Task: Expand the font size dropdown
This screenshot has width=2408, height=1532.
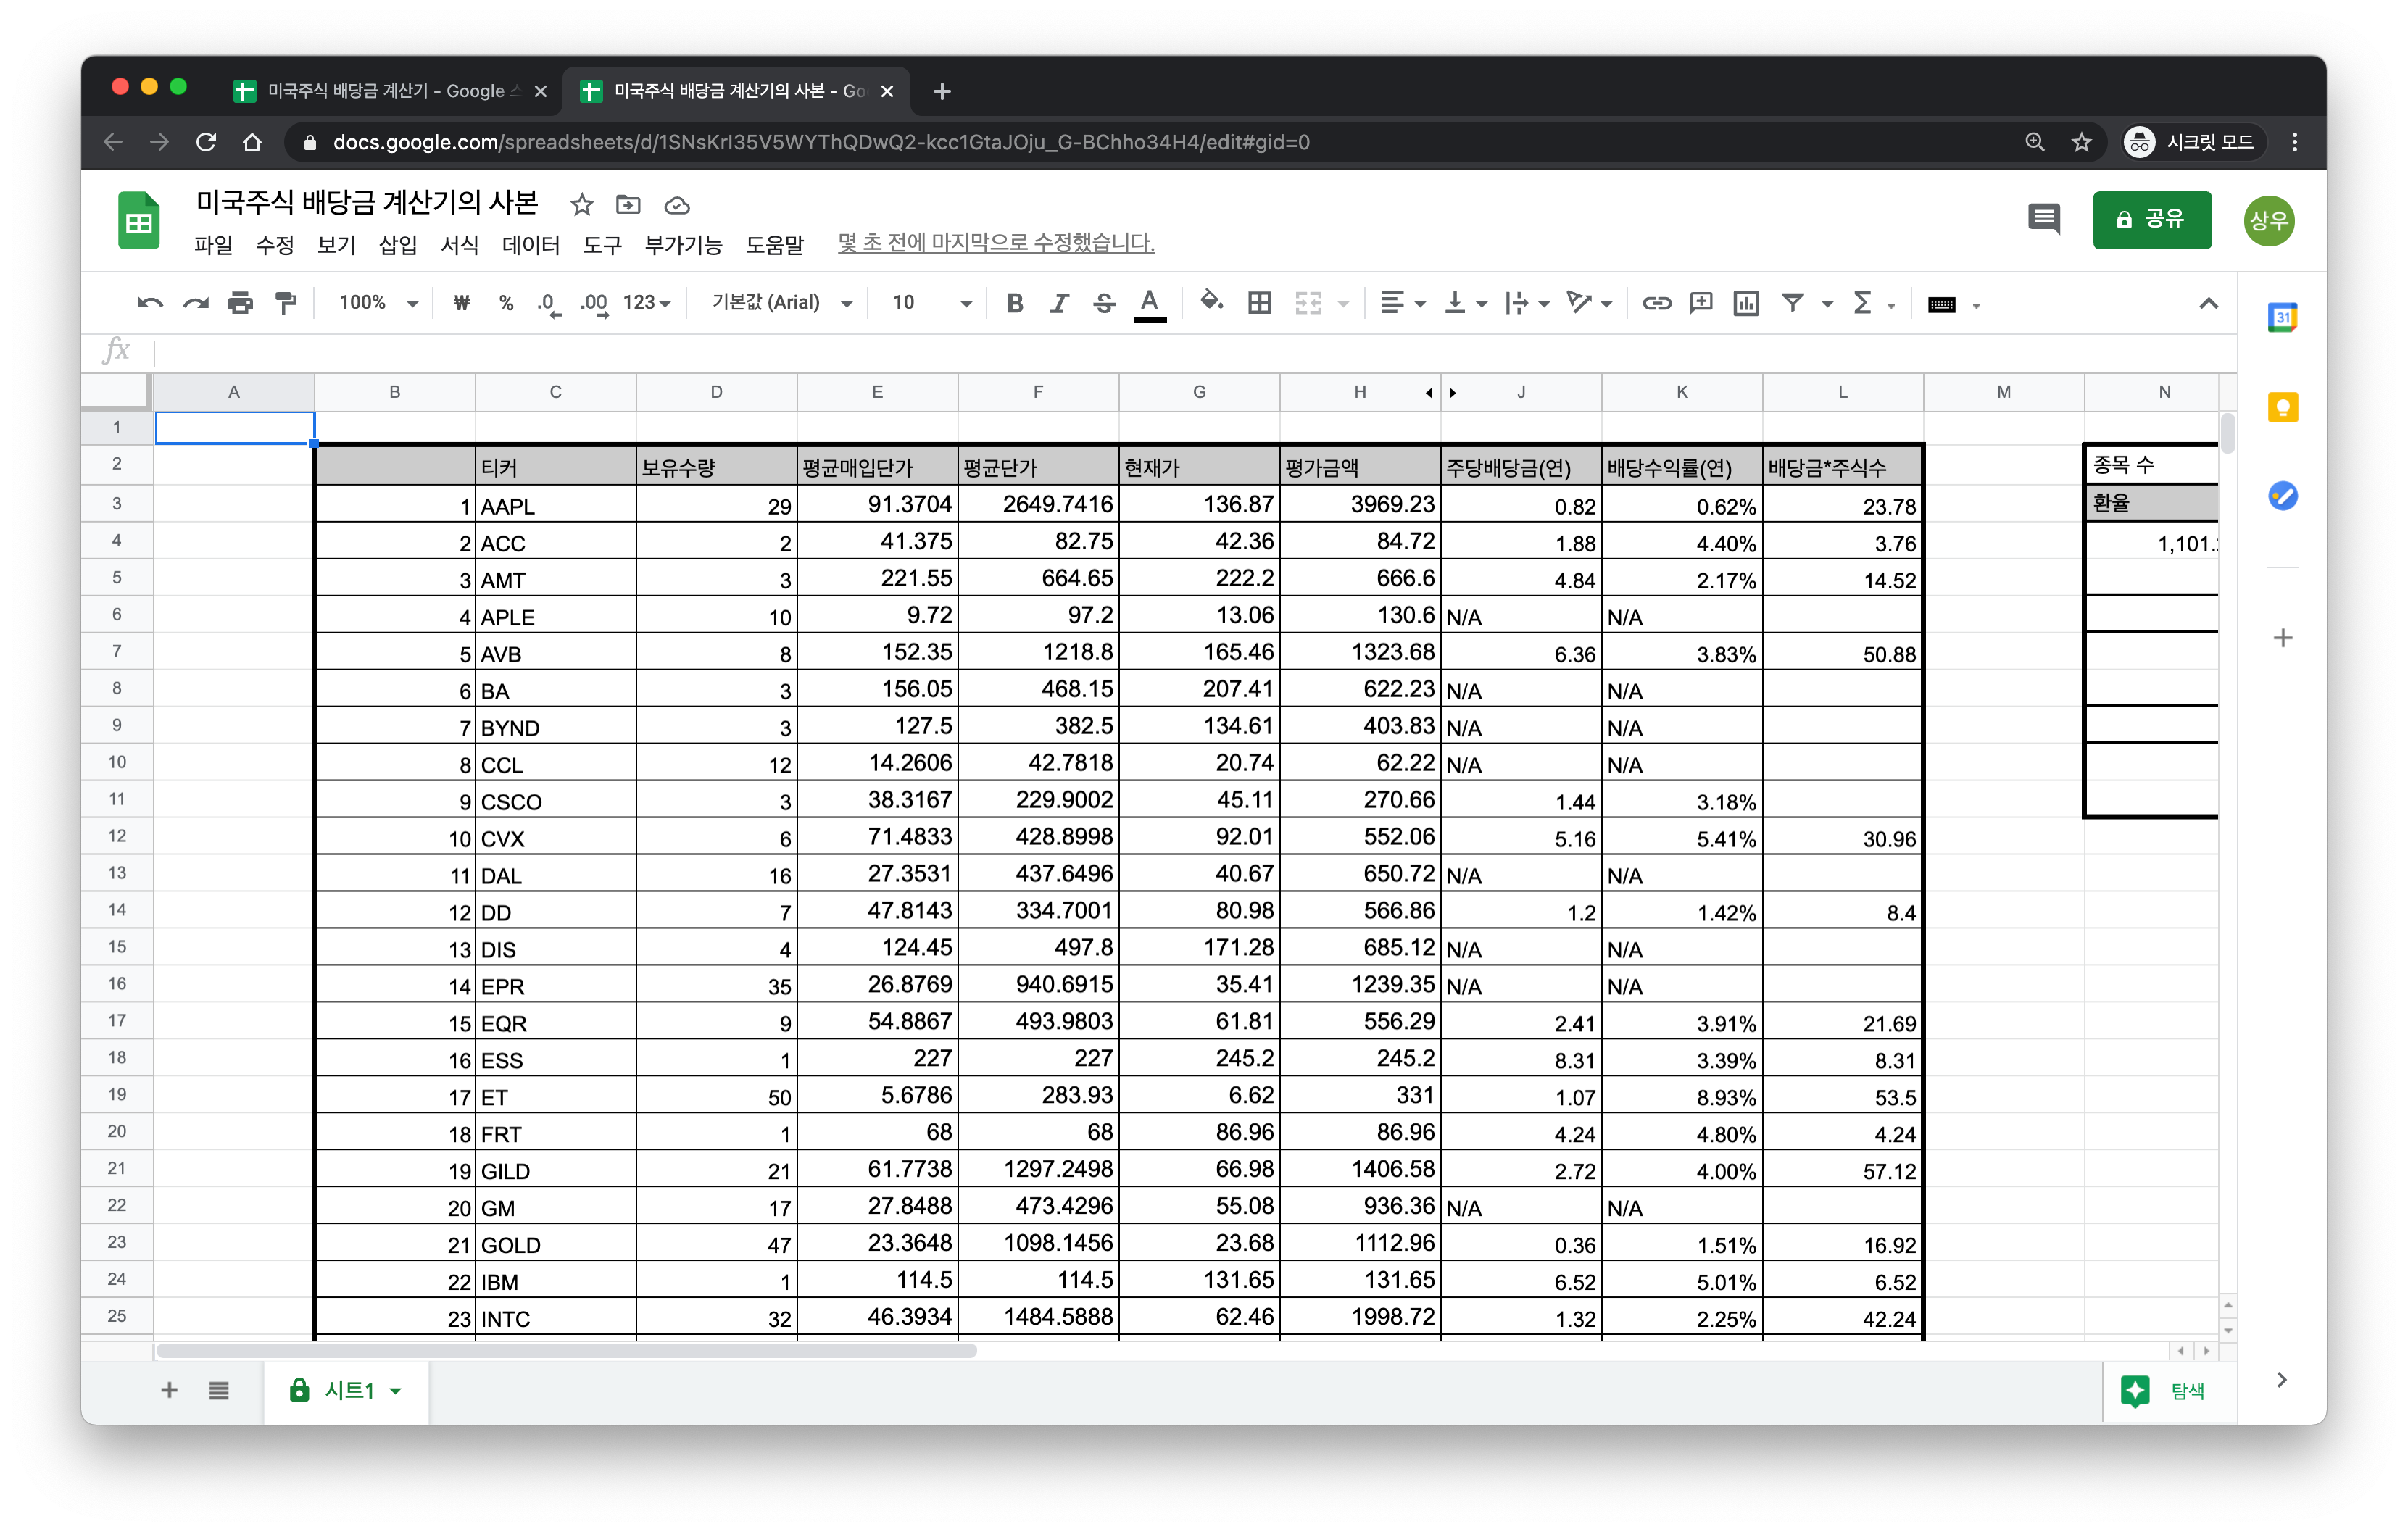Action: coord(965,303)
